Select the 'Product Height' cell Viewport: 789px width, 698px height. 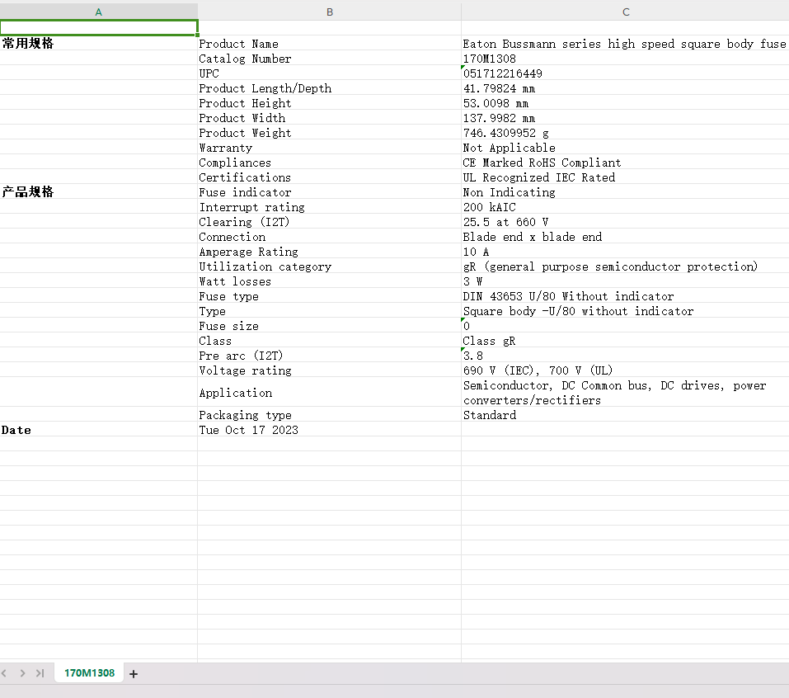[x=330, y=103]
